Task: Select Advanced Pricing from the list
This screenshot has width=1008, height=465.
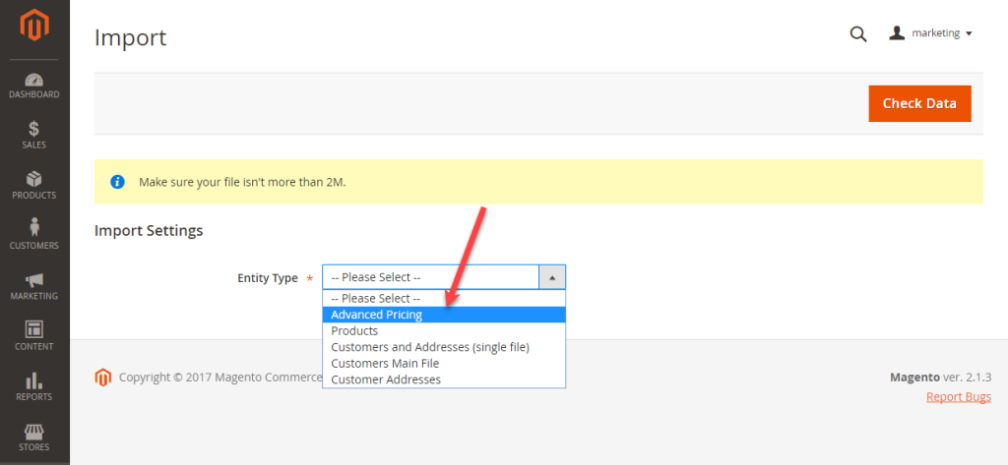Action: [x=377, y=315]
